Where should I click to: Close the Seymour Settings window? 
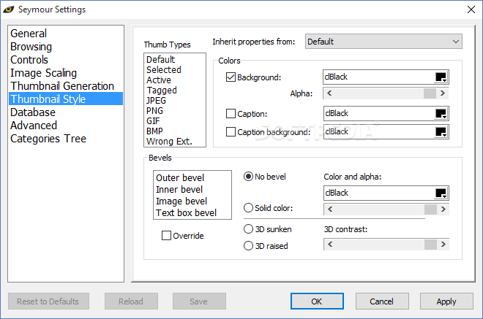pyautogui.click(x=471, y=9)
